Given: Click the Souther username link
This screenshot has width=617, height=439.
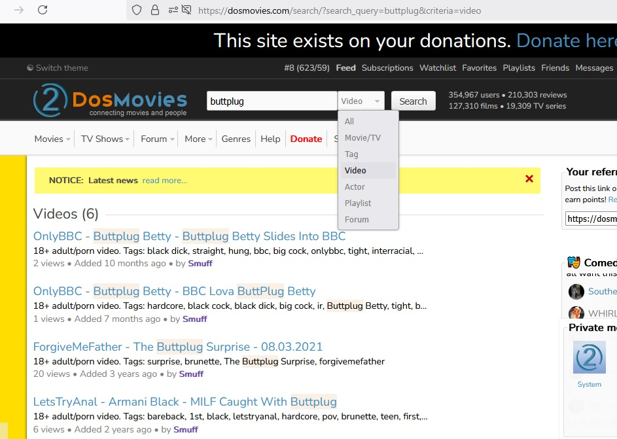Looking at the screenshot, I should (603, 291).
